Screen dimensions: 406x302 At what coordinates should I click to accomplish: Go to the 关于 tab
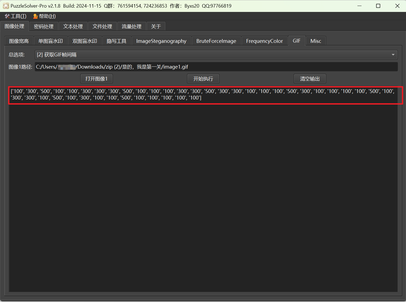click(156, 27)
